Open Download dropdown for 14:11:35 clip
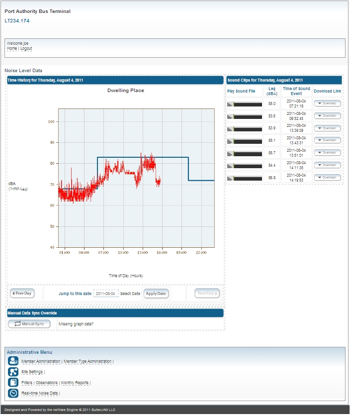350x415 pixels. (327, 165)
